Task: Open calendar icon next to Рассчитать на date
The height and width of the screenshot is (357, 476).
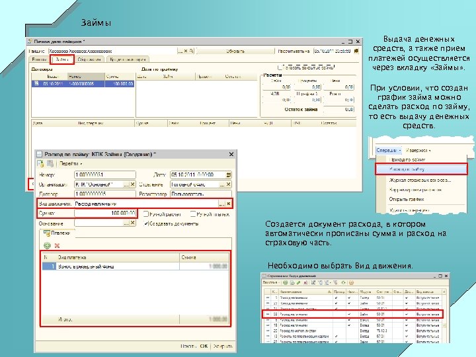Action: (x=356, y=51)
